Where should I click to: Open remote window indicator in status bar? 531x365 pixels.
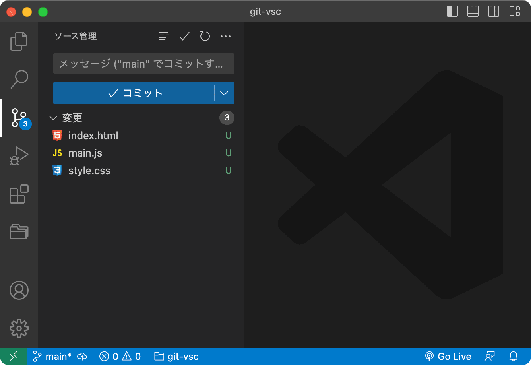tap(14, 356)
